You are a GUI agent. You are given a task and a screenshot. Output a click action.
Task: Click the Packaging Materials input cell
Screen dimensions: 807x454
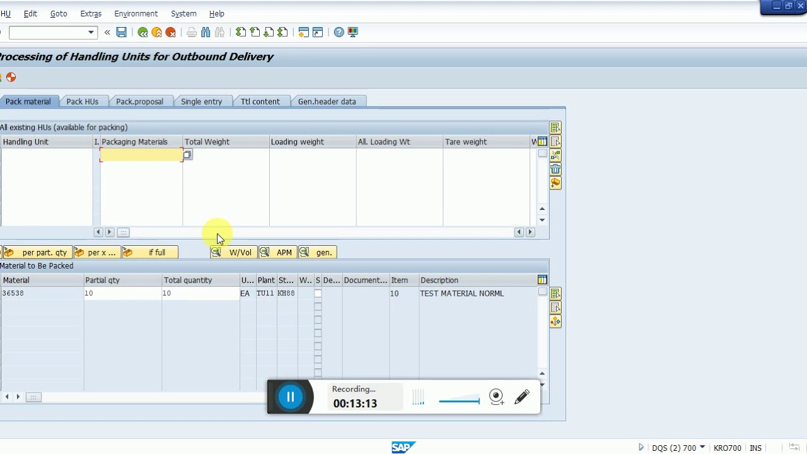tap(141, 154)
